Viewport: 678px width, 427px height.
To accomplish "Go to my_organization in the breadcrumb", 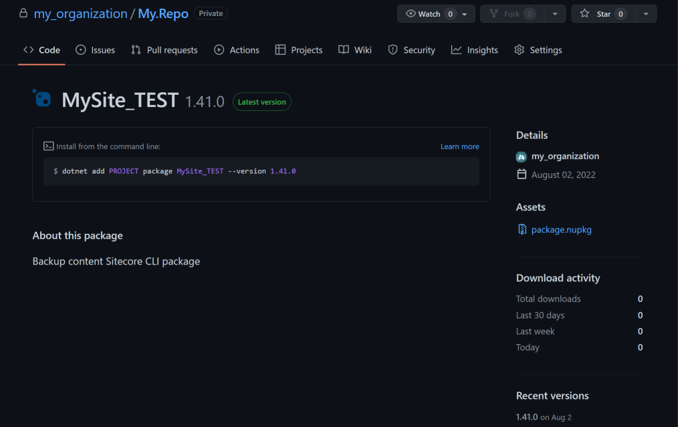I will click(x=80, y=14).
